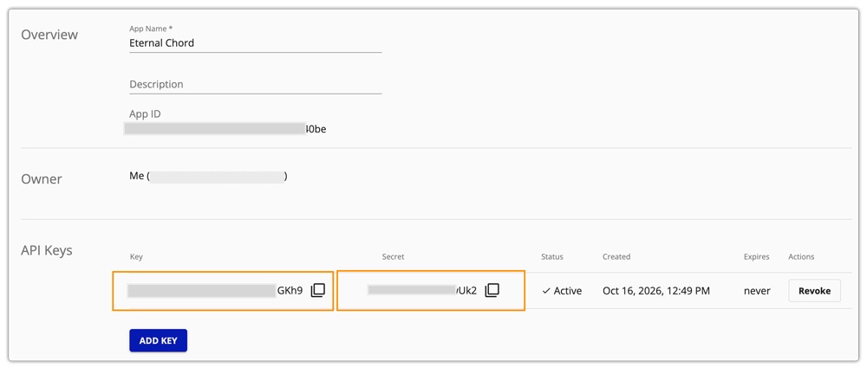Click the Created column header
The height and width of the screenshot is (368, 867).
pos(616,257)
